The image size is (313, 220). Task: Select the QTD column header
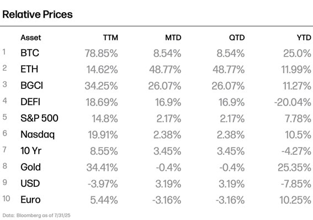237,38
